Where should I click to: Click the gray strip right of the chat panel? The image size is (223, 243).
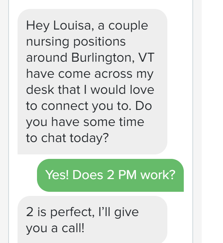pos(197,121)
